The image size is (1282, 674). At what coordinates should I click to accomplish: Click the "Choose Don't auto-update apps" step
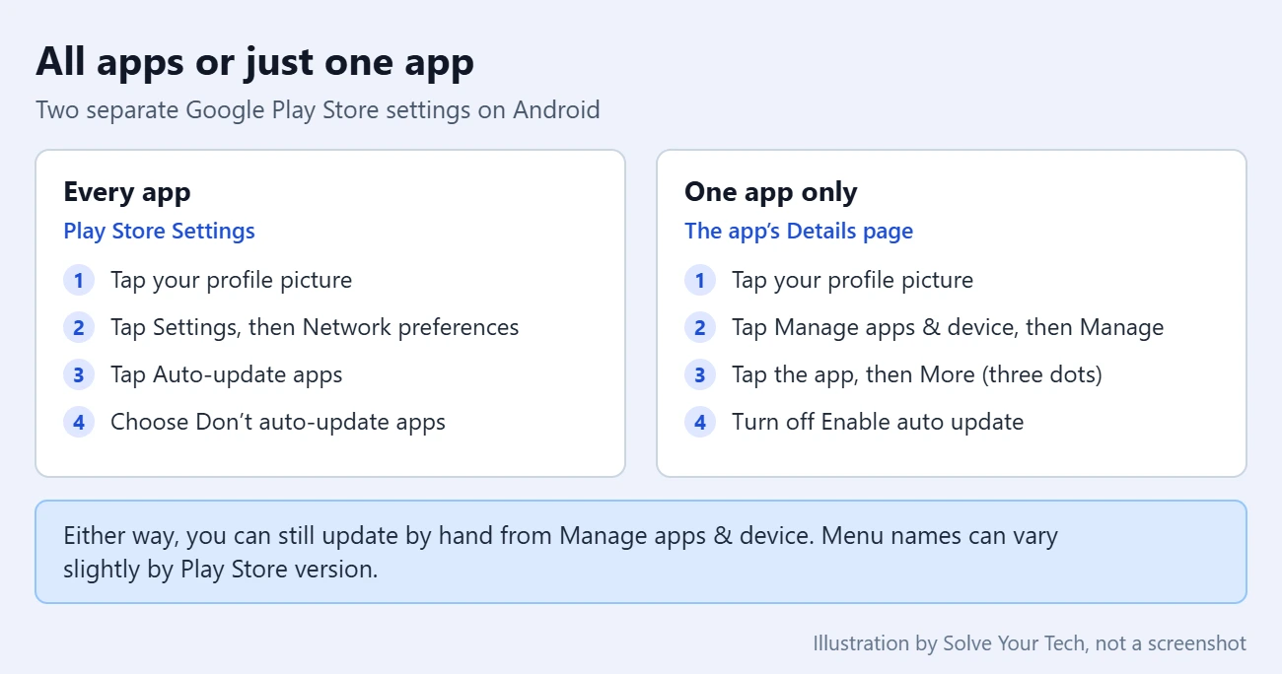(278, 422)
